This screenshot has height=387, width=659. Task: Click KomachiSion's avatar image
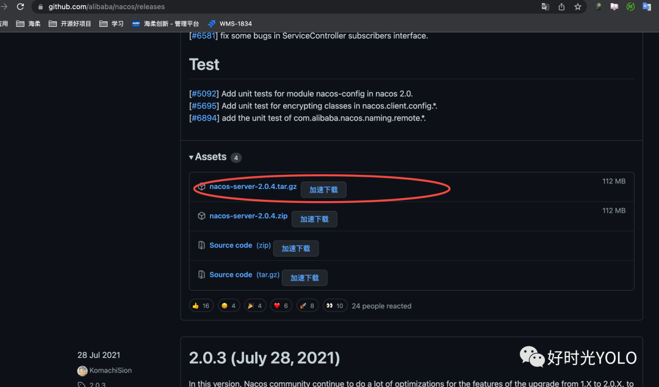point(82,371)
